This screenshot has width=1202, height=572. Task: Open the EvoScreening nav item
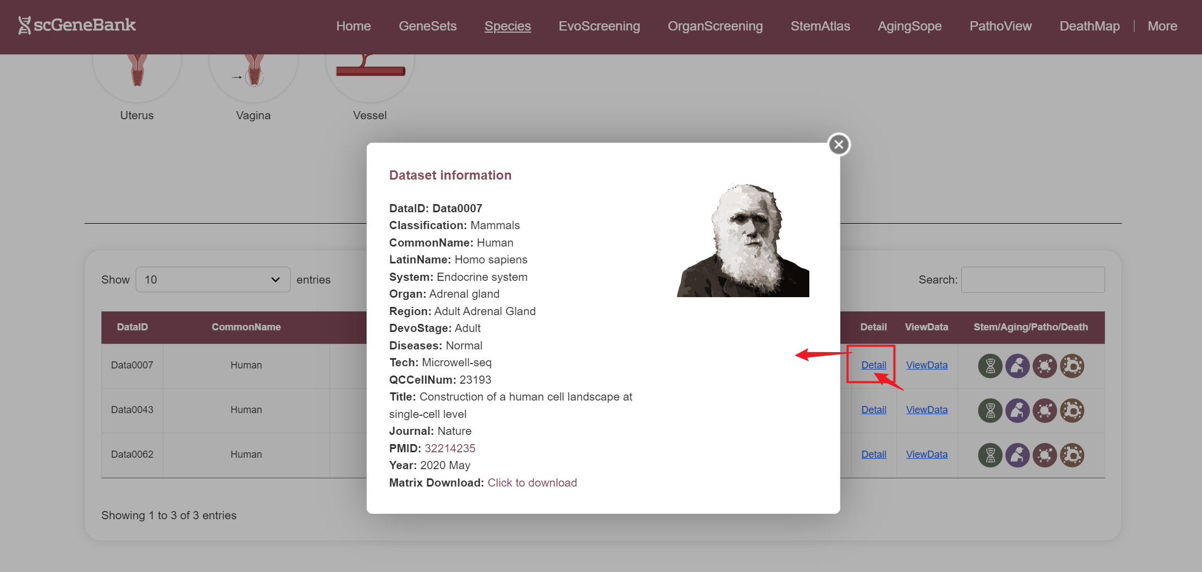pyautogui.click(x=599, y=26)
